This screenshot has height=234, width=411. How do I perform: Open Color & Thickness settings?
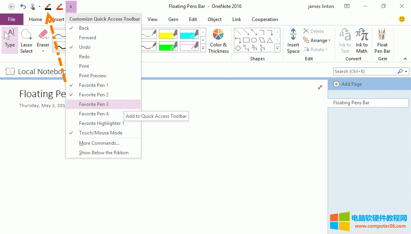[218, 41]
